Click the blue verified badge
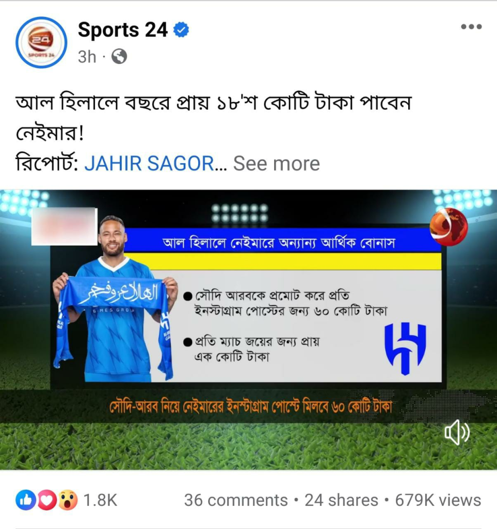 181,30
